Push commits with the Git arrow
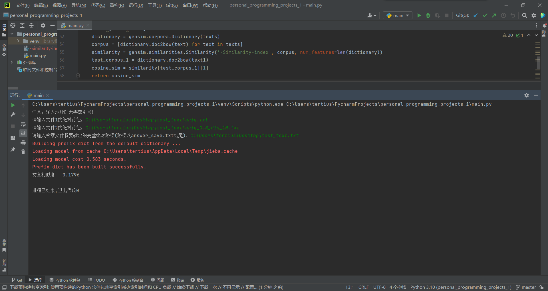The image size is (548, 291). point(494,15)
